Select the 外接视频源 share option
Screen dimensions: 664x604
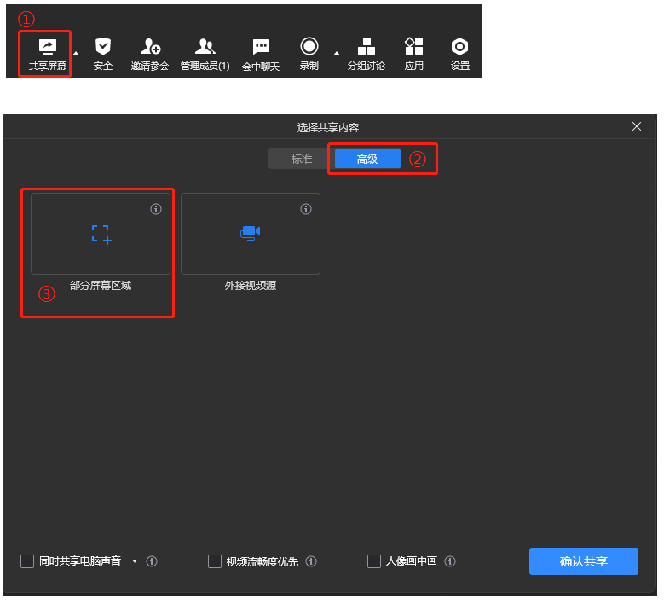tap(251, 234)
